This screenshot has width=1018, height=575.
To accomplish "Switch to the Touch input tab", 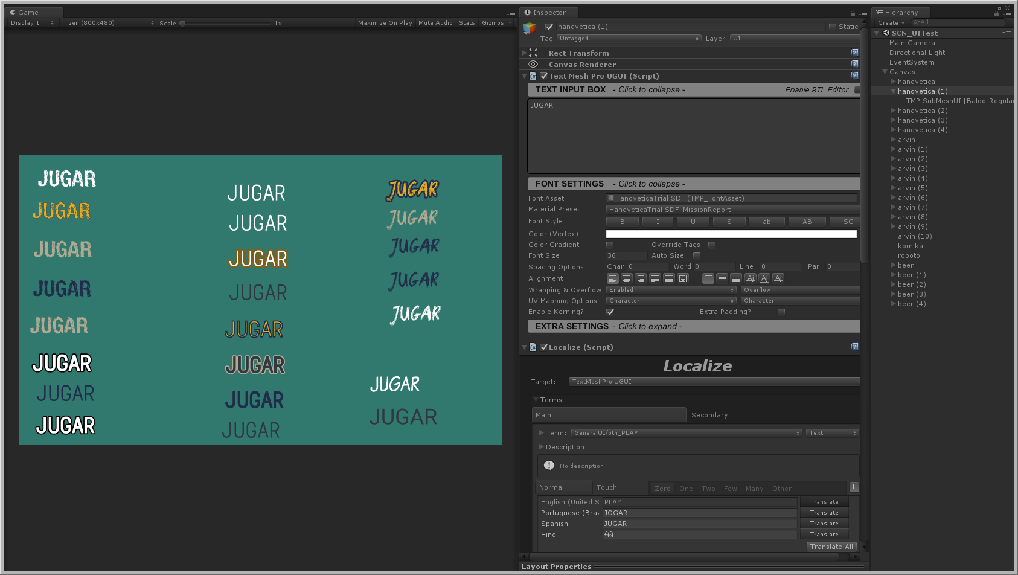I will click(x=606, y=487).
